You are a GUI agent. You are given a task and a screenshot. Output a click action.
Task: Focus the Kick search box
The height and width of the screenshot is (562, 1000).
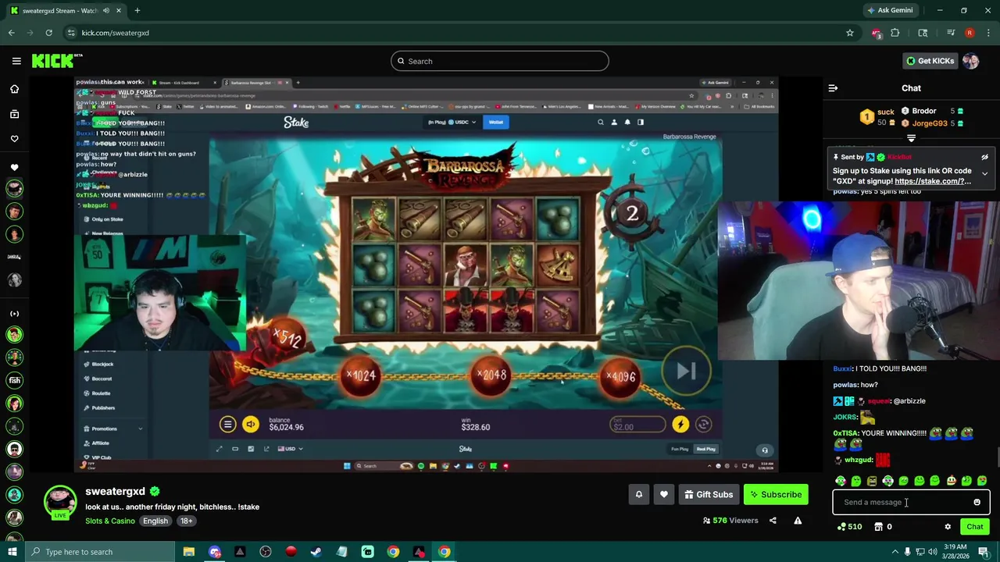(500, 61)
